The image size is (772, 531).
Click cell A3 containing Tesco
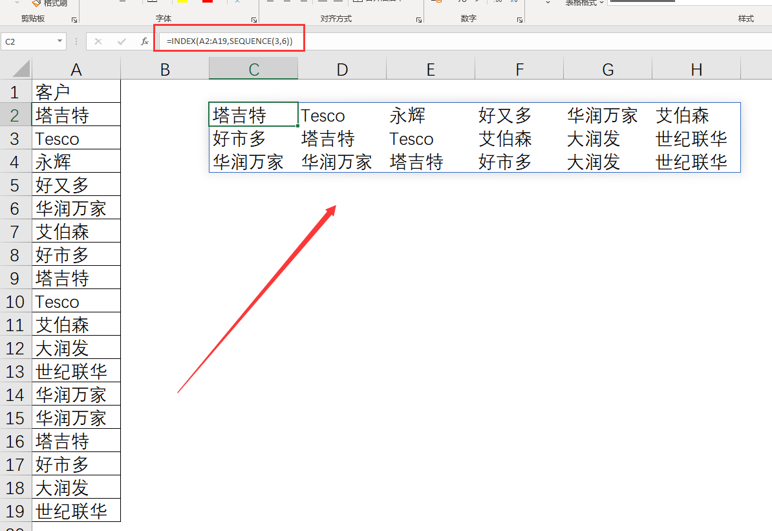click(76, 138)
